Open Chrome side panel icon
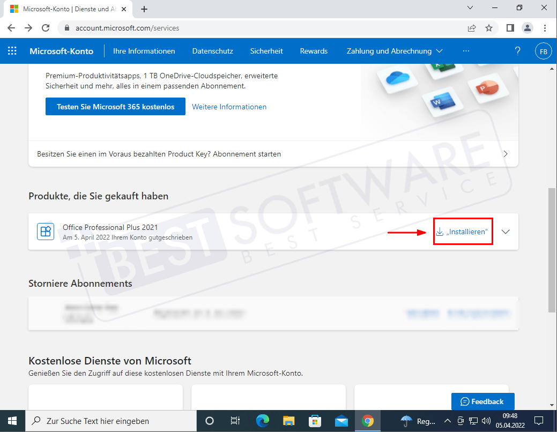The height and width of the screenshot is (432, 557). (x=510, y=28)
